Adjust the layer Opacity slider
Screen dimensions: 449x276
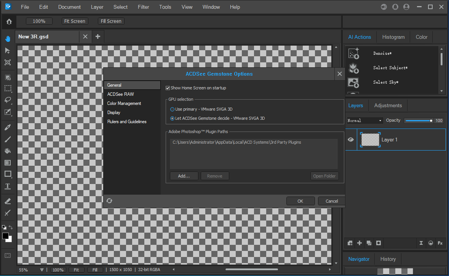[418, 121]
